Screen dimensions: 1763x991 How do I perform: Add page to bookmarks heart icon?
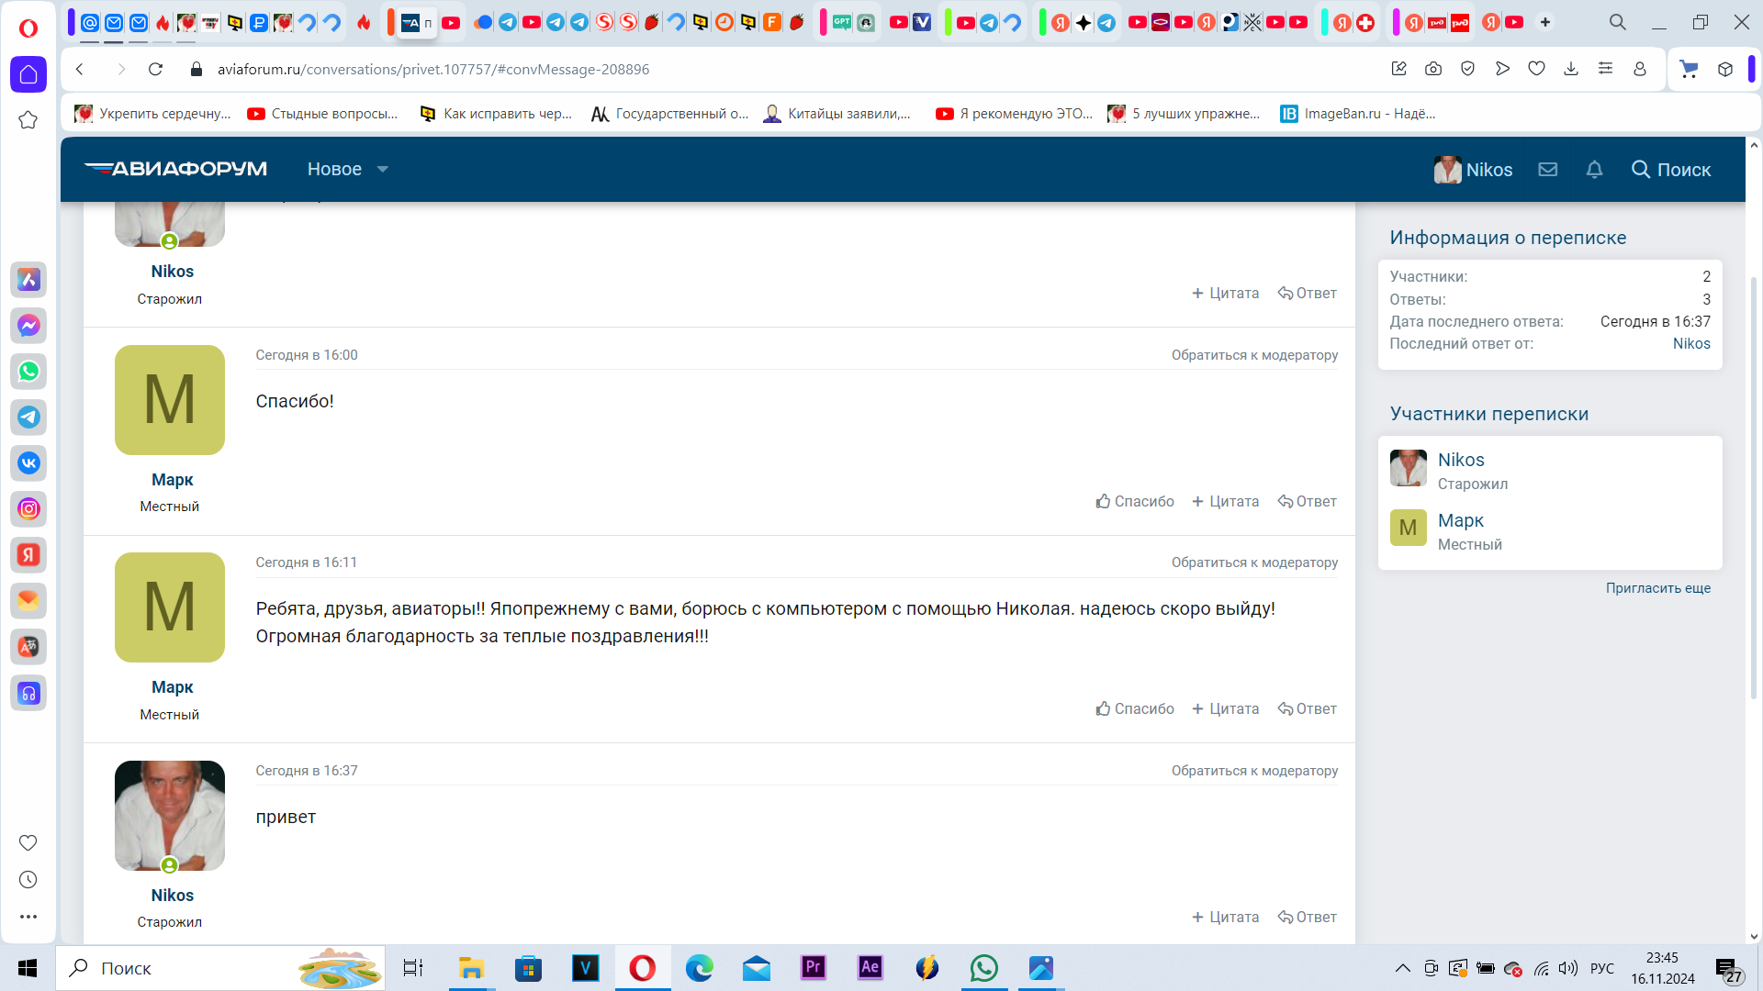(1536, 69)
